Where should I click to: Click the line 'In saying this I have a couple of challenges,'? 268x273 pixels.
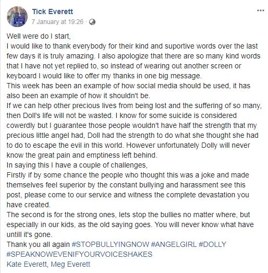(77, 165)
